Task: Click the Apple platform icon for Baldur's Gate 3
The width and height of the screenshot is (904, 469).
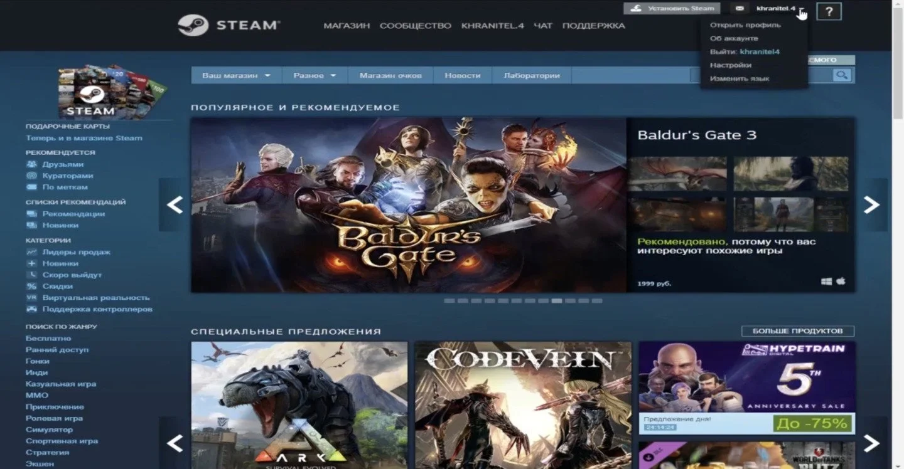Action: (x=841, y=282)
